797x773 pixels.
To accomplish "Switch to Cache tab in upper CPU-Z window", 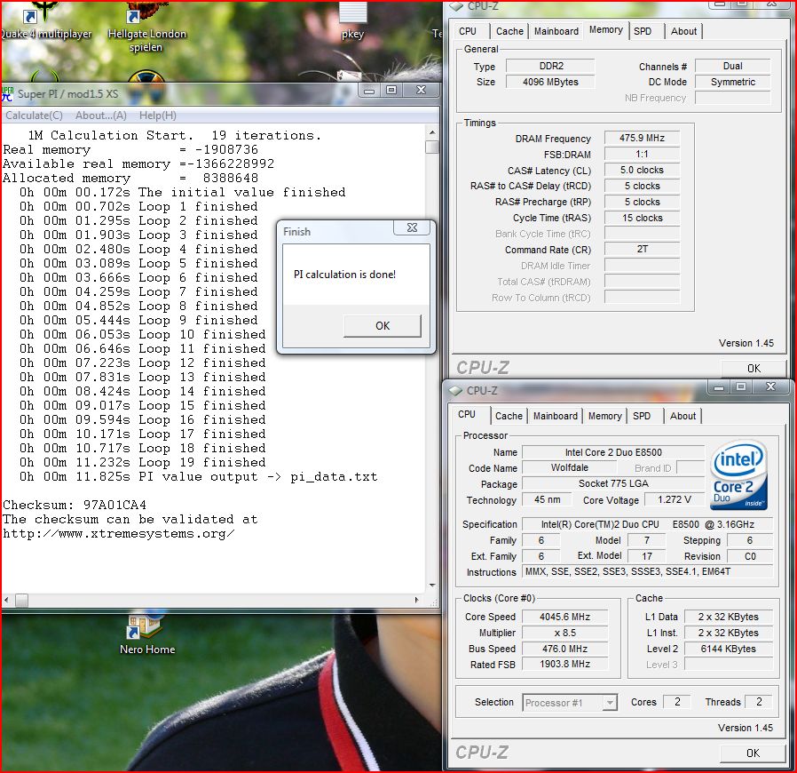I will pos(509,31).
